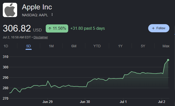Open the Disclaimer link
The image size is (175, 106).
tap(41, 37)
